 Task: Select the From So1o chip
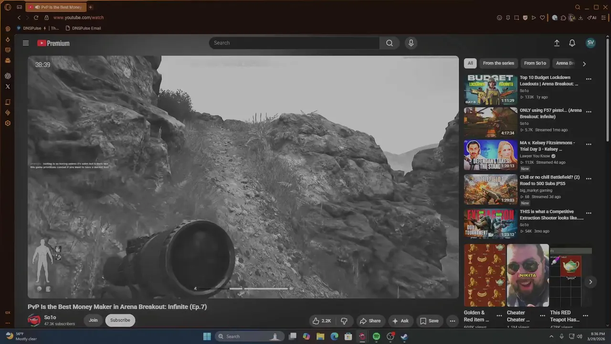click(x=535, y=63)
